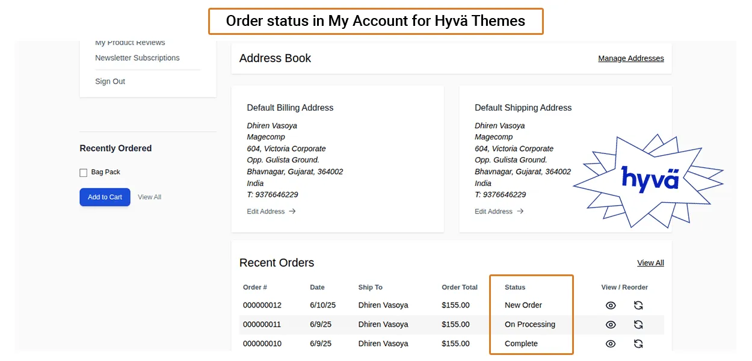This screenshot has width=752, height=361.
Task: Reorder order 000000012 with refresh icon
Action: 638,306
